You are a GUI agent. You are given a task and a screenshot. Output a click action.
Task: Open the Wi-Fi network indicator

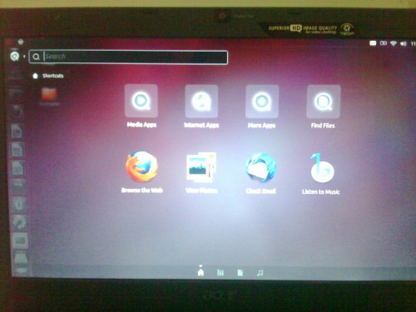tap(394, 43)
